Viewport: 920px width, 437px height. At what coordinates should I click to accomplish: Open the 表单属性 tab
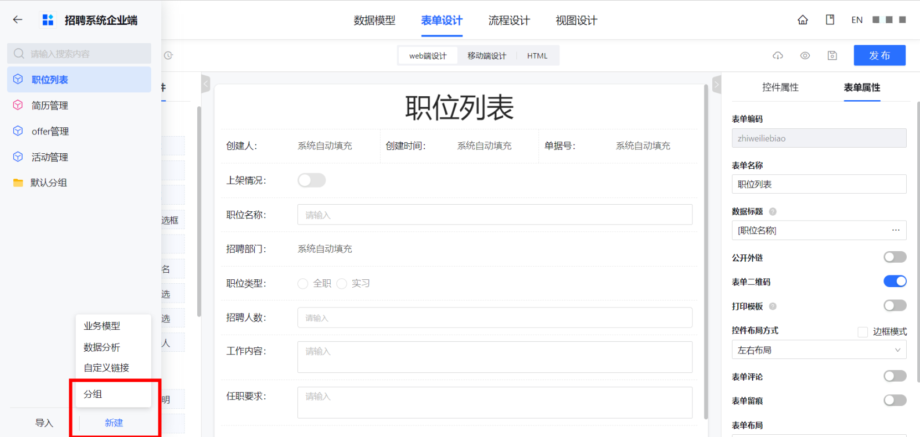tap(862, 87)
